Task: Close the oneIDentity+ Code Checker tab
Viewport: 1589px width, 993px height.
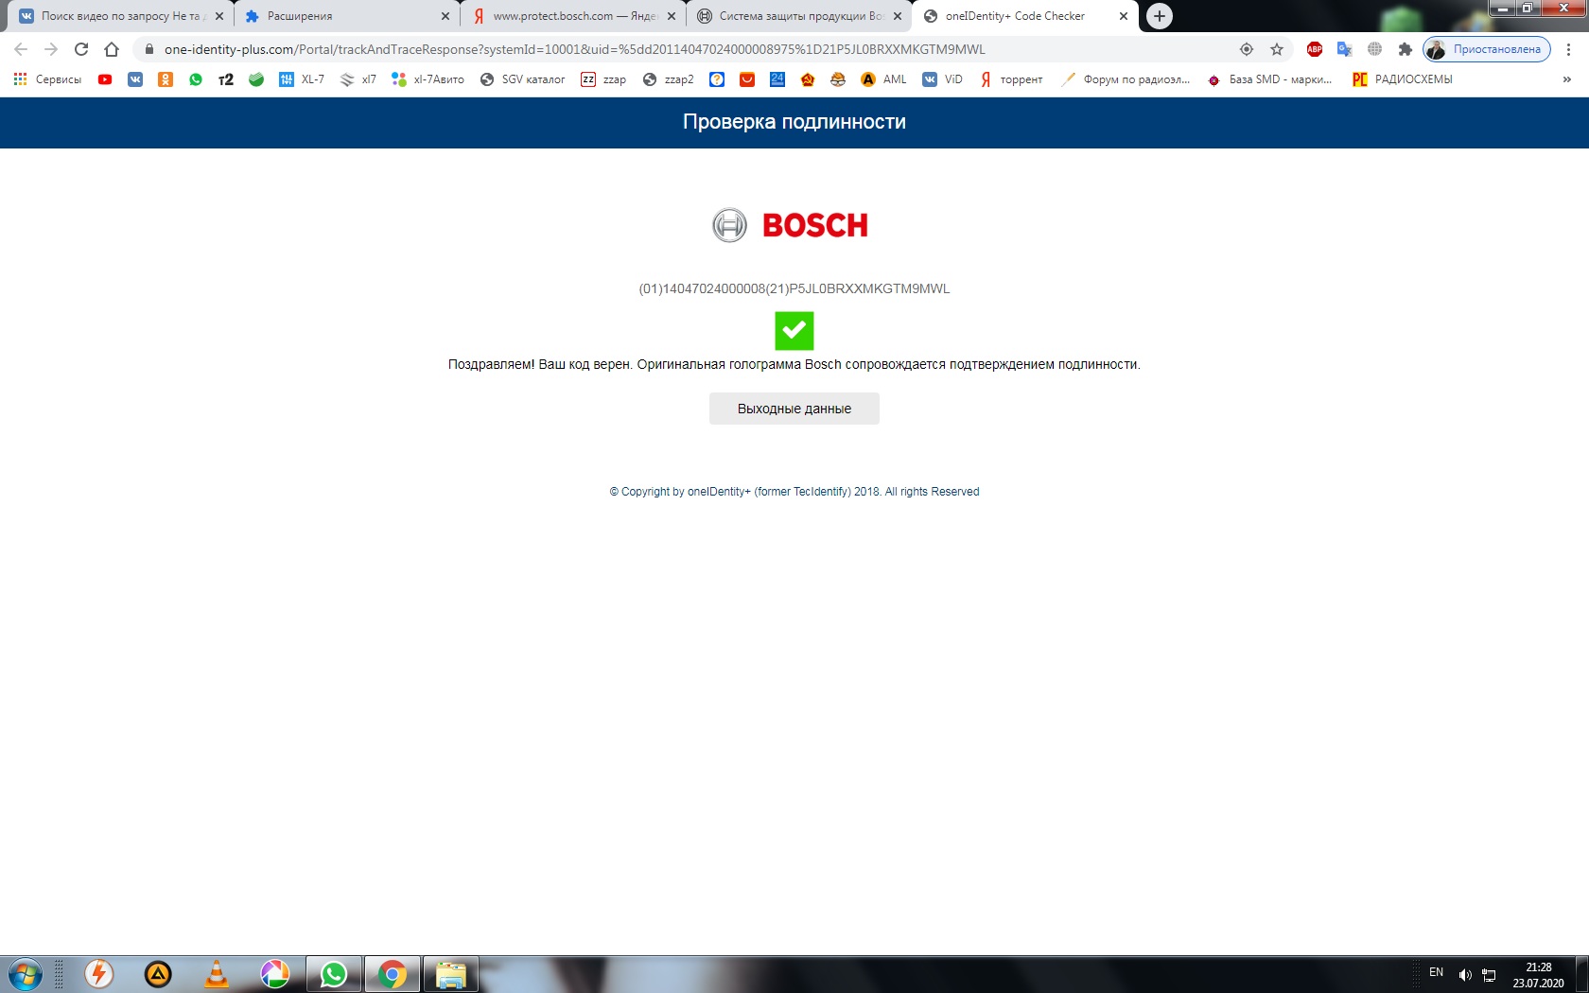Action: point(1124,16)
